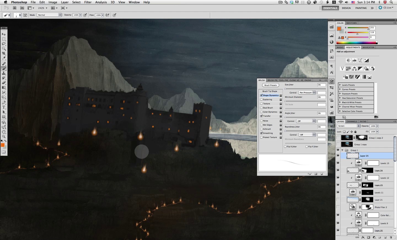Create a new layer icon

coord(385,237)
